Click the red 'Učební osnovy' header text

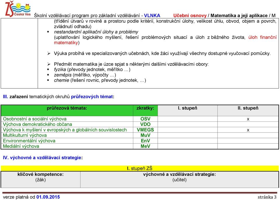click(190, 15)
